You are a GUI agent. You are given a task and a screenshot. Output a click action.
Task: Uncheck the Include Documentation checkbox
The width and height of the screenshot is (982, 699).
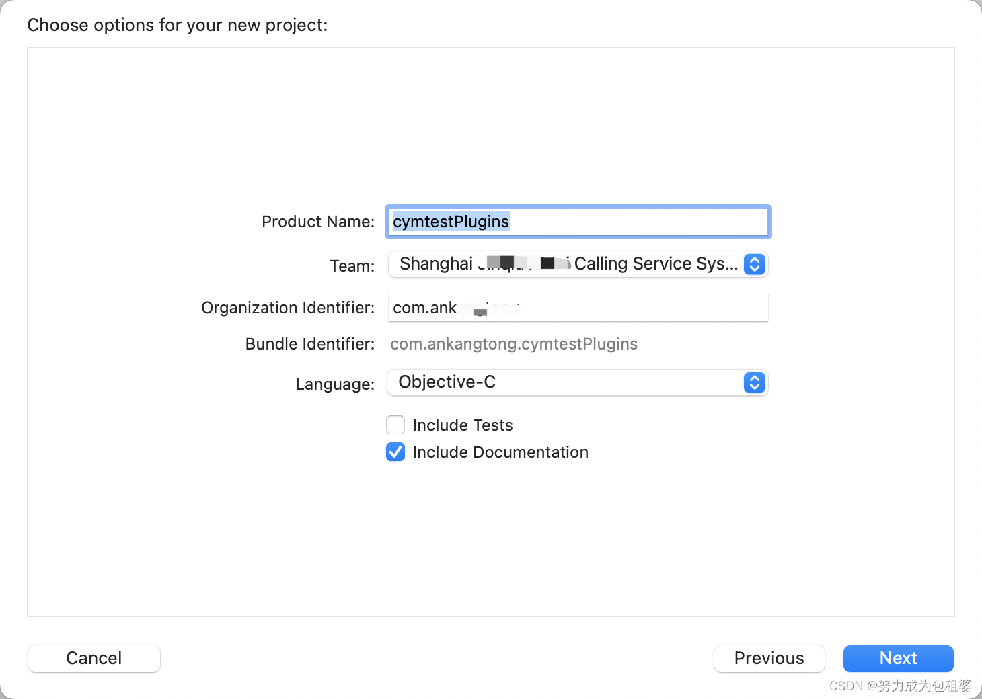pyautogui.click(x=395, y=452)
